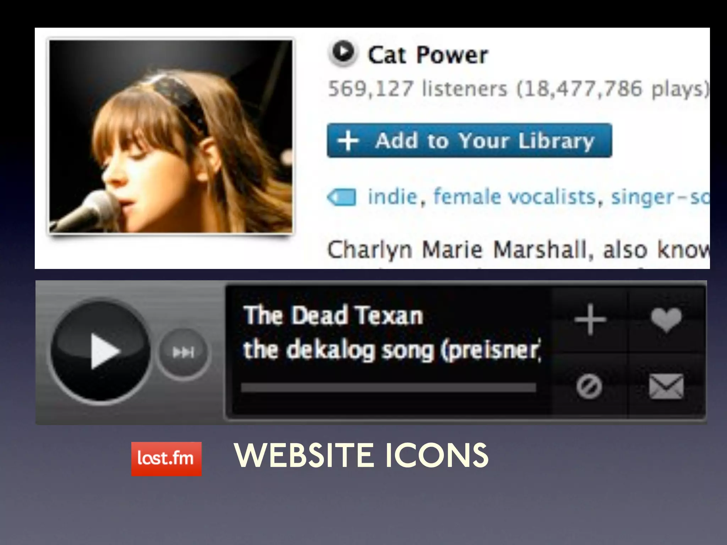Ban this track with ban icon

(x=589, y=386)
